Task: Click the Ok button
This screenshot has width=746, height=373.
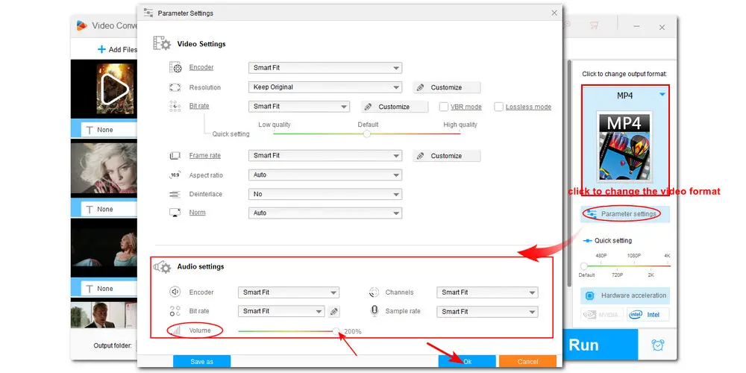Action: click(467, 361)
